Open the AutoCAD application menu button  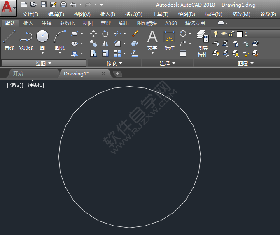8,8
